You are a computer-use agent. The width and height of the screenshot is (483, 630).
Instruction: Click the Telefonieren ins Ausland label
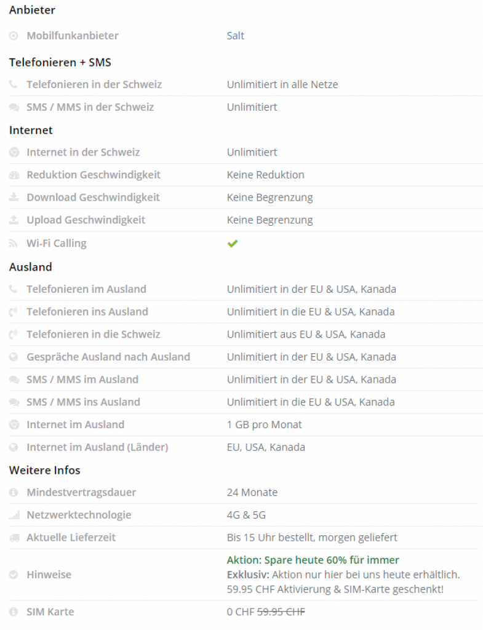pos(87,311)
